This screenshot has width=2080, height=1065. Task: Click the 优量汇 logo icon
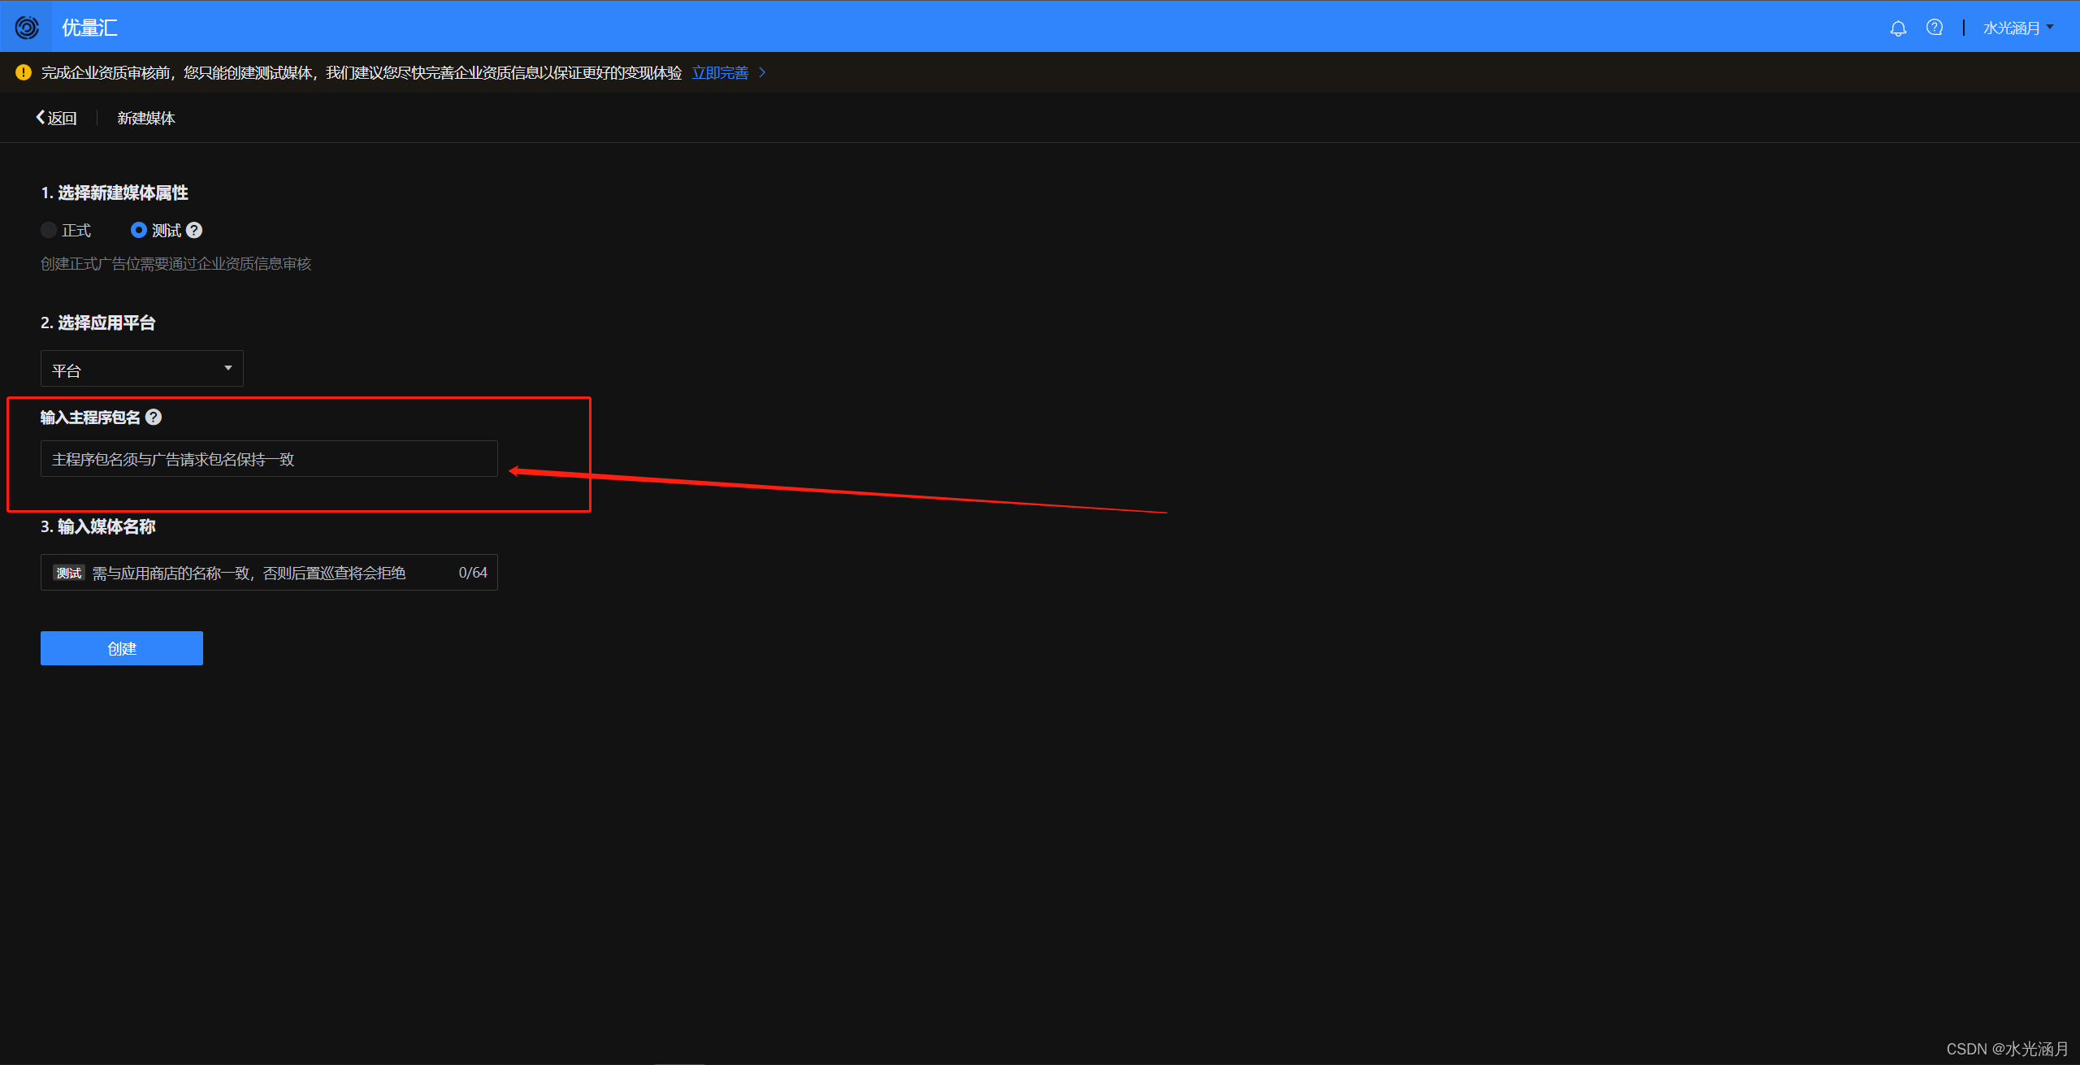coord(27,28)
